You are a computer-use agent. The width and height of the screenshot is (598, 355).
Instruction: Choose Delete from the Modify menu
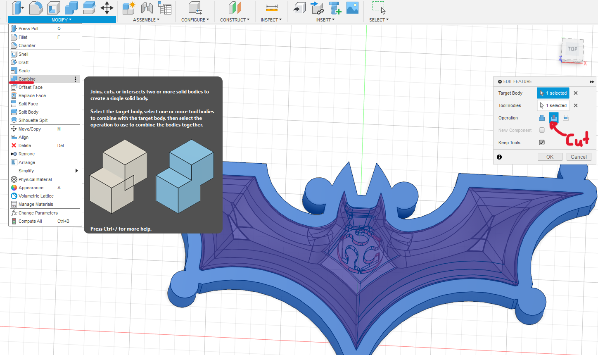coord(45,145)
